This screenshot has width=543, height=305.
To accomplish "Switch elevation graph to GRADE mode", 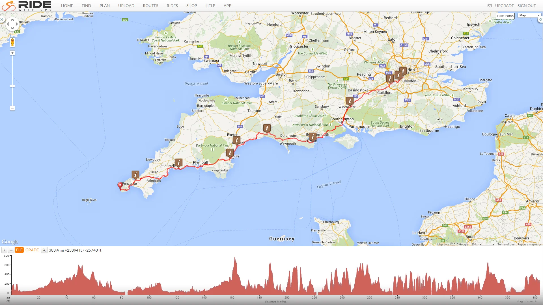I will (32, 250).
